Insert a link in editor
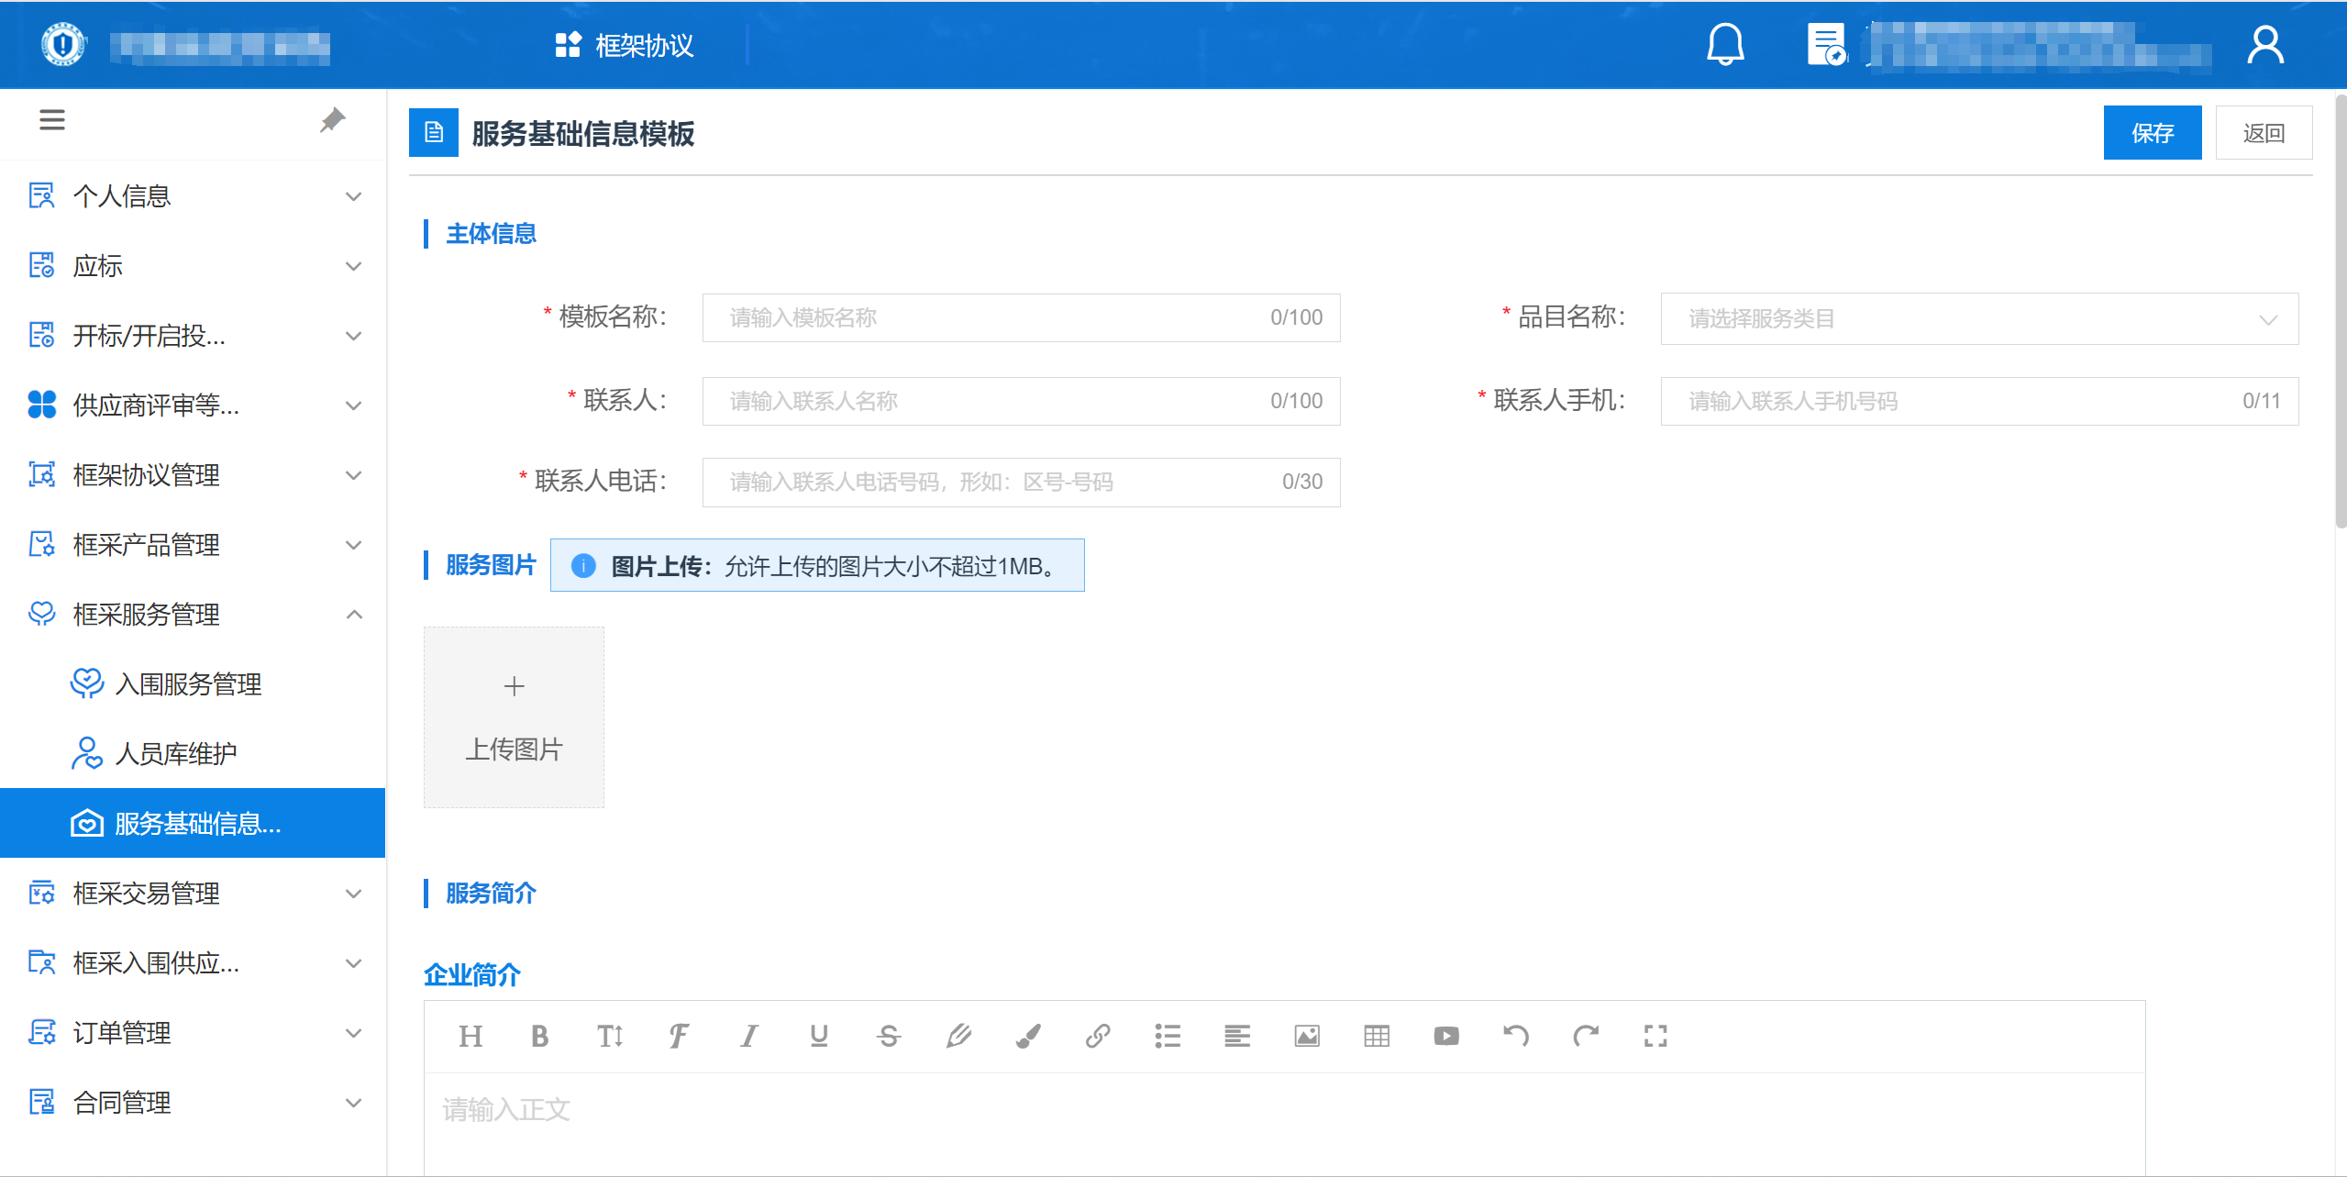The height and width of the screenshot is (1177, 2347). click(x=1098, y=1036)
